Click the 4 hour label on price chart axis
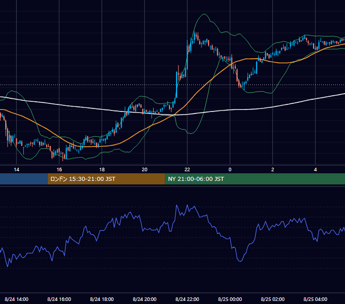The height and width of the screenshot is (304, 345). [315, 170]
